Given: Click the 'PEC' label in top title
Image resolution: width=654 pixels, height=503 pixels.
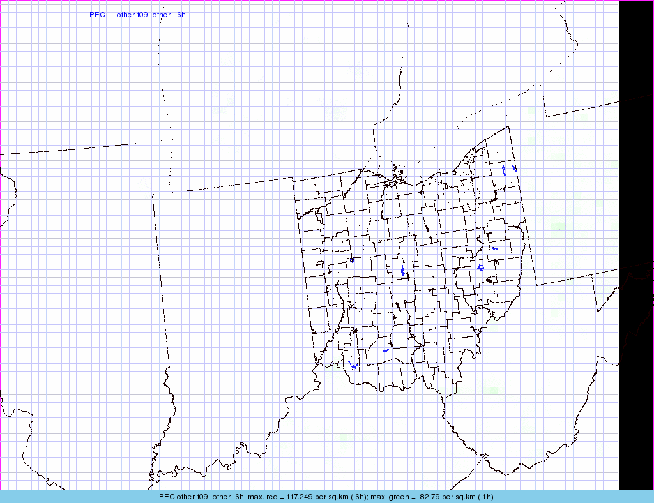Looking at the screenshot, I should 97,15.
